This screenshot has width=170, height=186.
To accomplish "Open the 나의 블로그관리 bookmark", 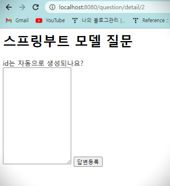I will click(x=99, y=21).
